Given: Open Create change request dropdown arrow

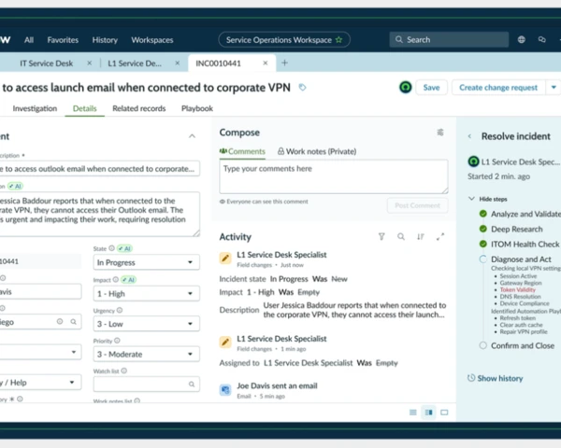Looking at the screenshot, I should (x=554, y=88).
